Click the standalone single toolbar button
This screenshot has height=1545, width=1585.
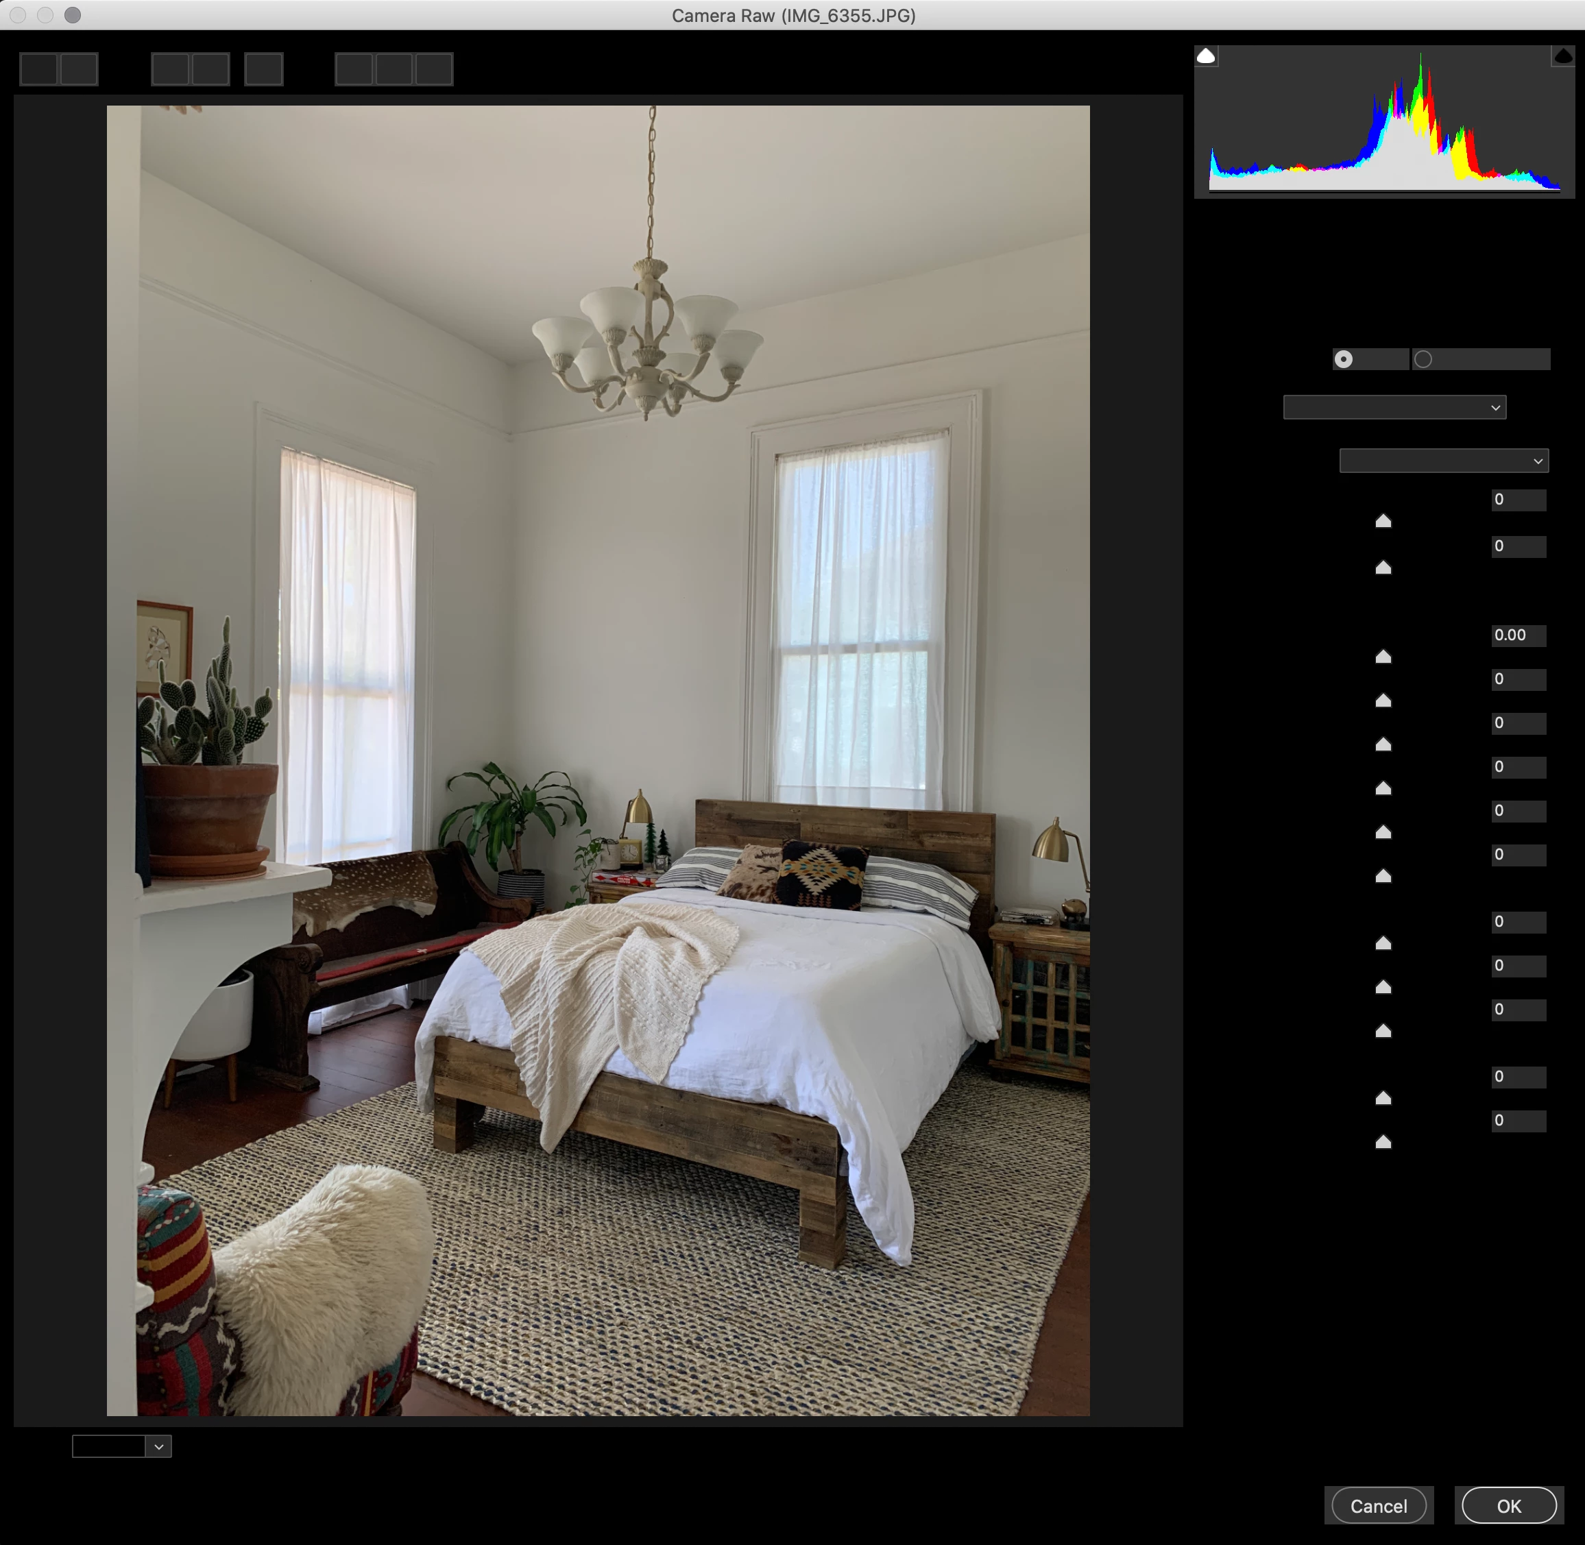pos(264,69)
